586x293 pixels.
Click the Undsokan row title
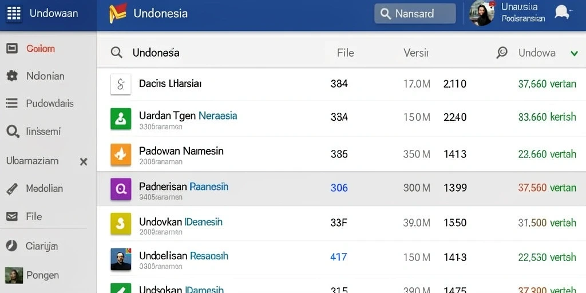click(x=181, y=290)
